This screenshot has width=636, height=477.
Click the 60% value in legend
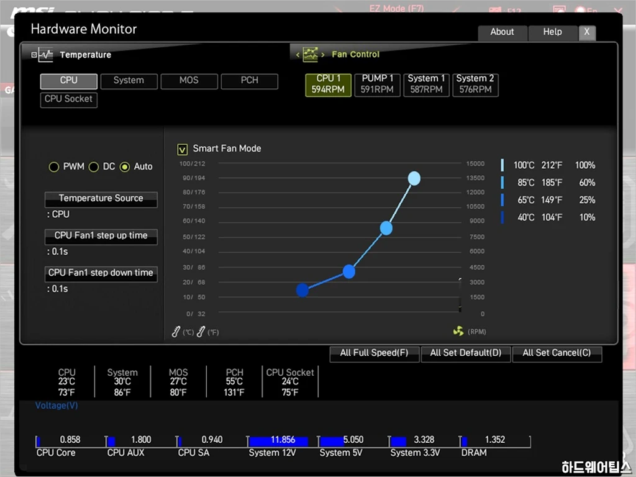point(587,183)
